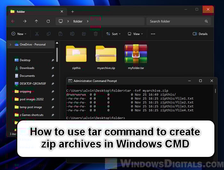Add a new tab in File Explorer
The image size is (224, 170).
[73, 12]
